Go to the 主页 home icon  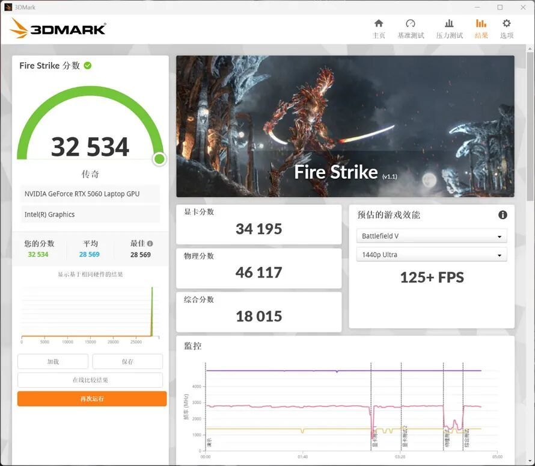click(x=379, y=23)
